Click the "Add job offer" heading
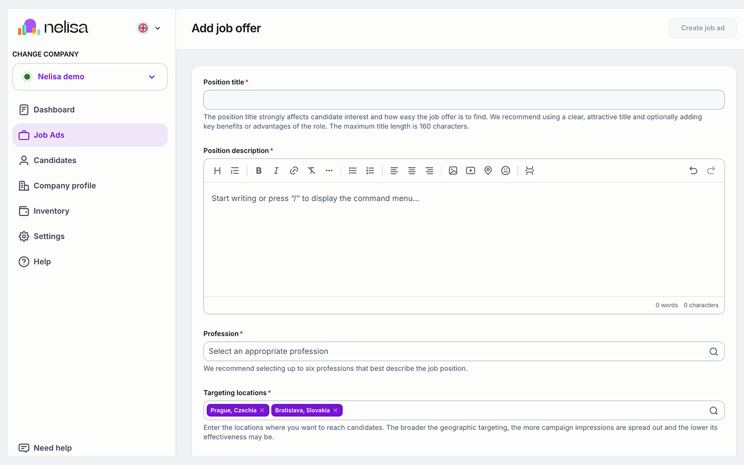The height and width of the screenshot is (465, 744). coord(226,28)
